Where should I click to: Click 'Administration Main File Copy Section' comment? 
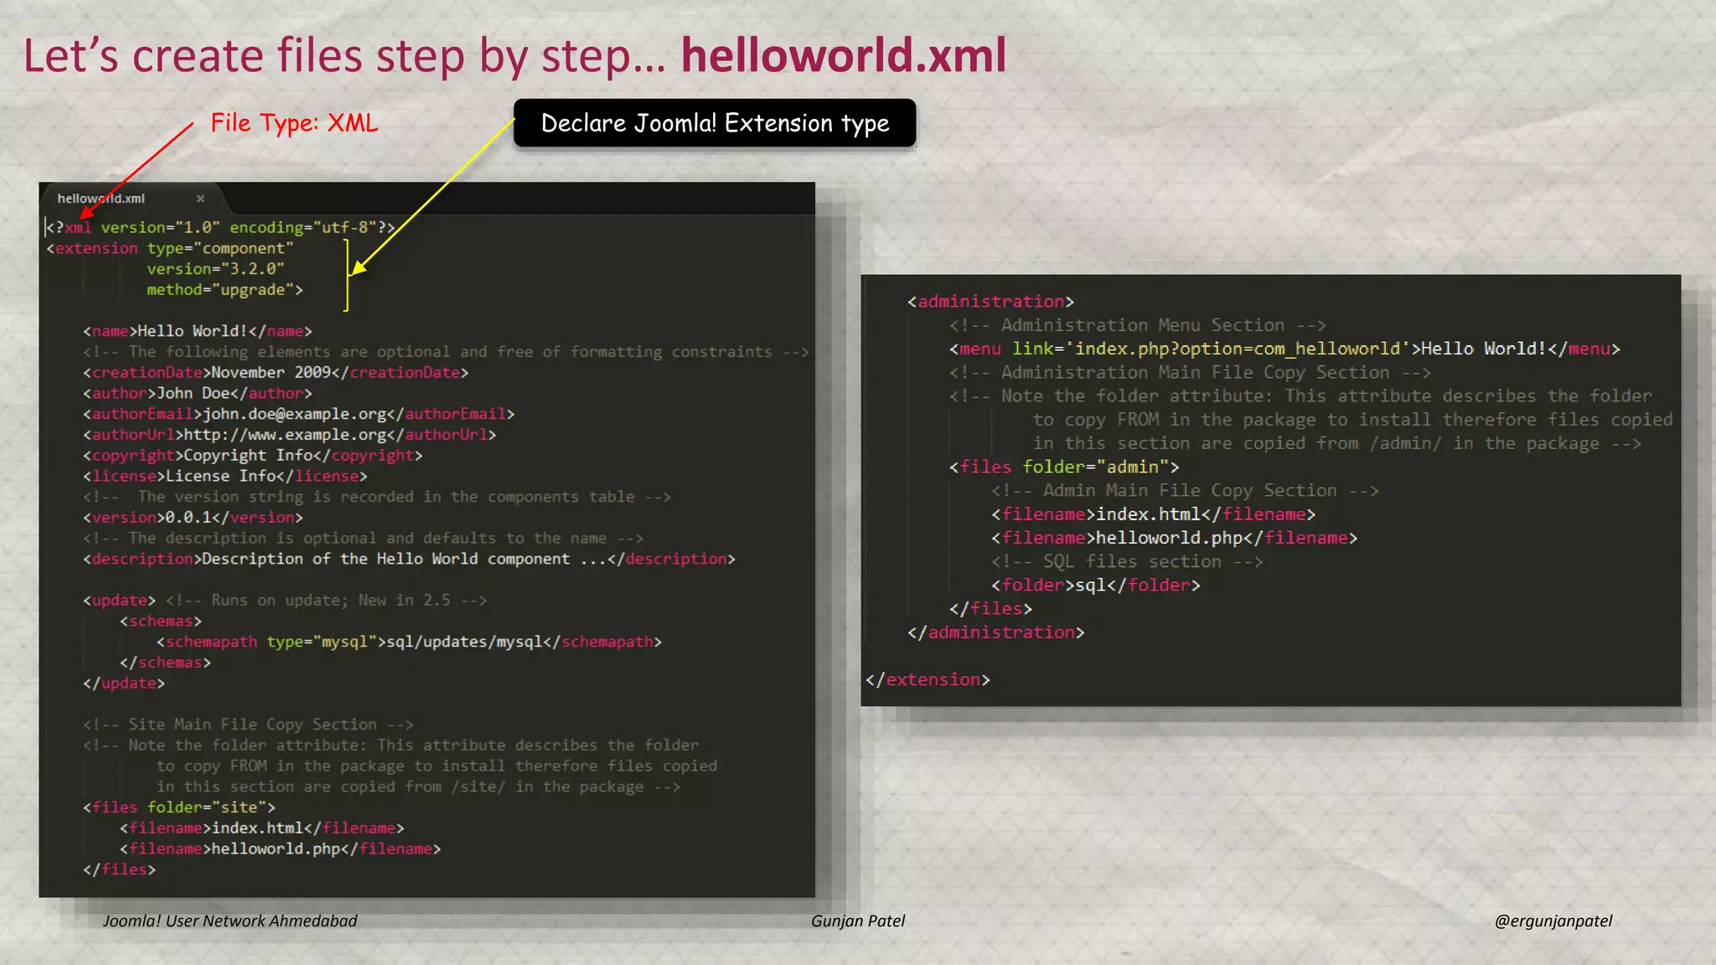click(x=1190, y=372)
